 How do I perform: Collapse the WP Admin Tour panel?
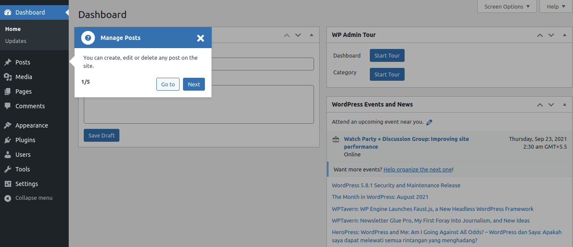pyautogui.click(x=564, y=35)
